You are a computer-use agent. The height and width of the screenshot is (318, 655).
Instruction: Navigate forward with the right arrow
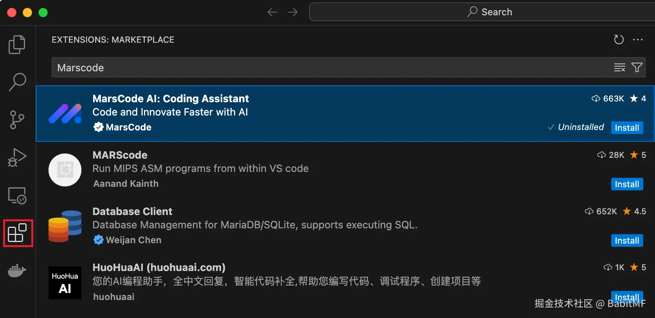click(x=293, y=13)
